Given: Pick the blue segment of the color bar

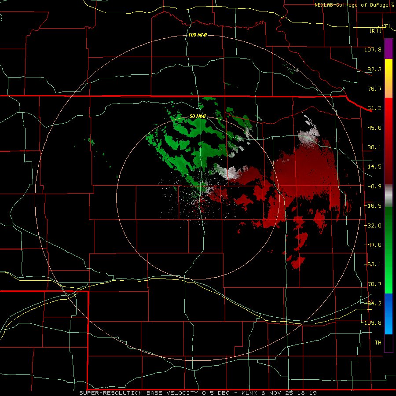Looking at the screenshot, I should pyautogui.click(x=389, y=314).
